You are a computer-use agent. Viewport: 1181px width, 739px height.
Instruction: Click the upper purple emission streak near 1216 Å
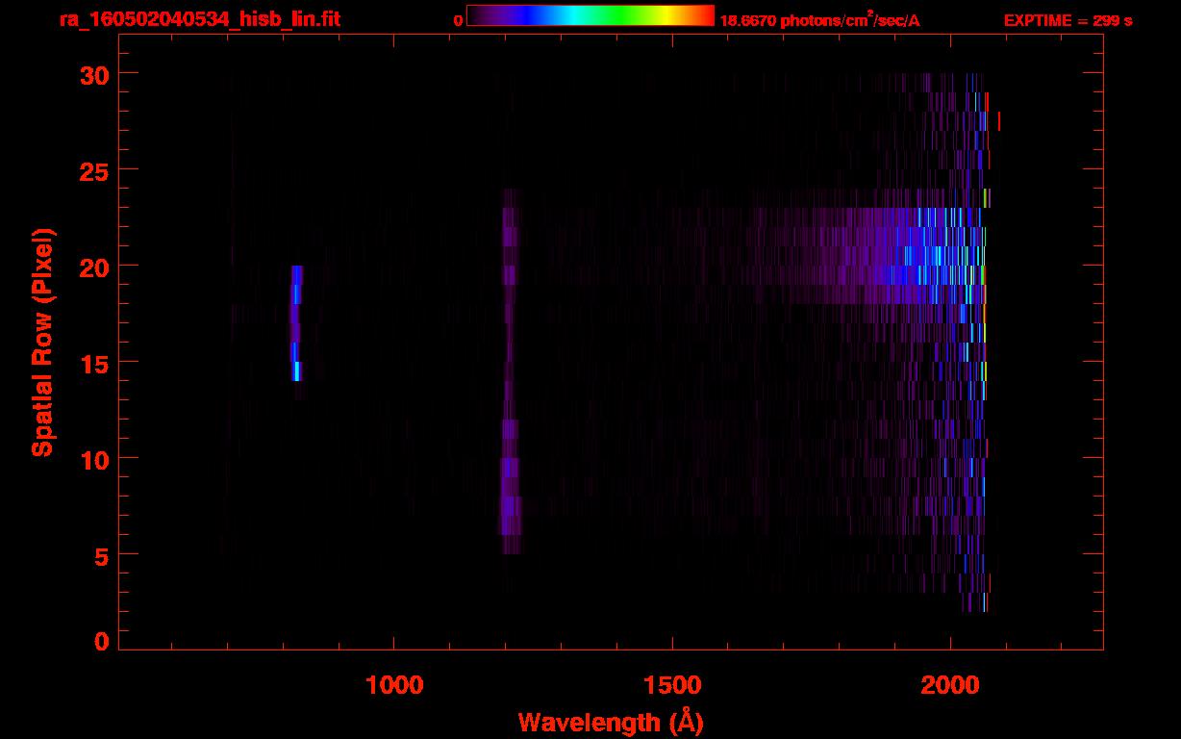tap(510, 237)
